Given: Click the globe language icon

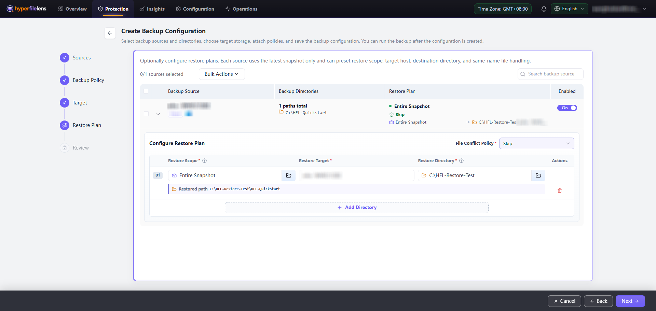Looking at the screenshot, I should click(557, 9).
